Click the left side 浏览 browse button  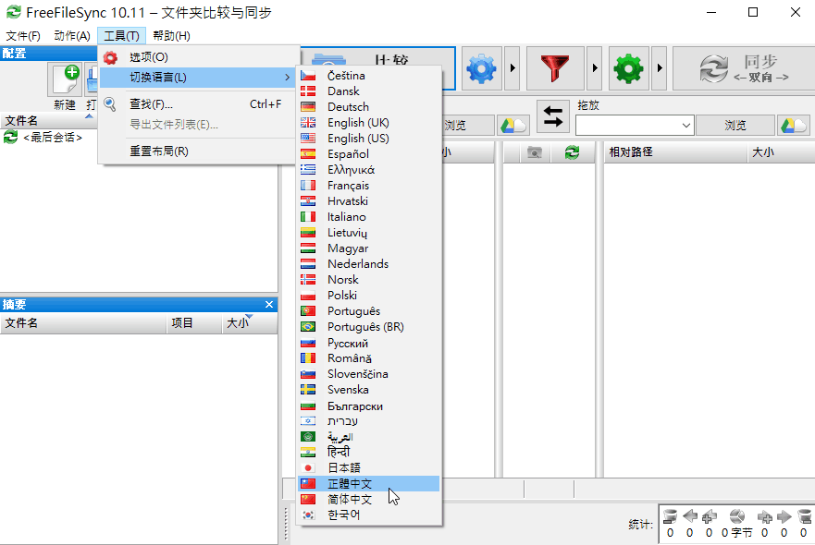point(468,126)
